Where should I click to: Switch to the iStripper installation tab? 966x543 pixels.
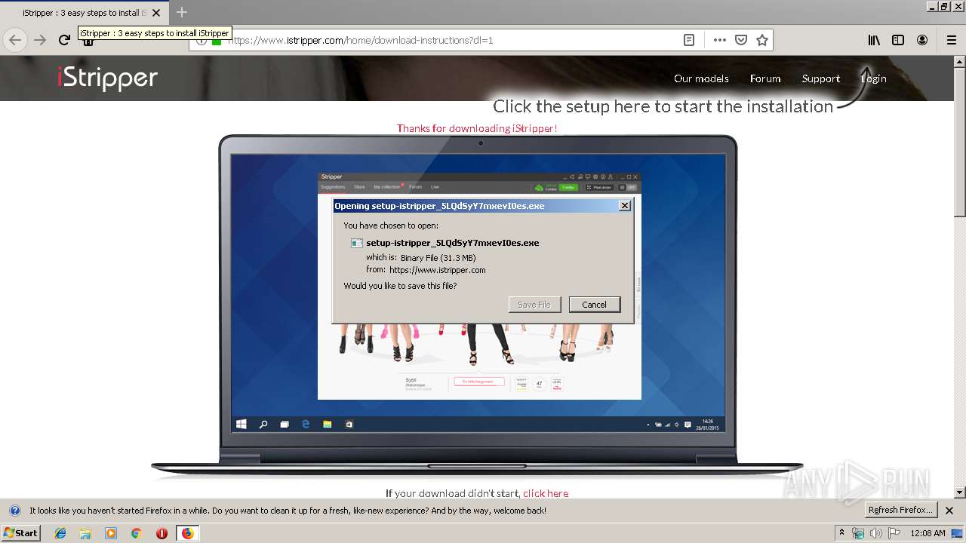85,13
